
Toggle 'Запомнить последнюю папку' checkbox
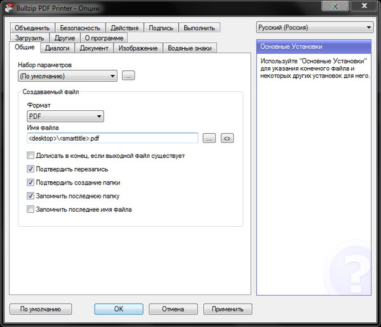(30, 196)
